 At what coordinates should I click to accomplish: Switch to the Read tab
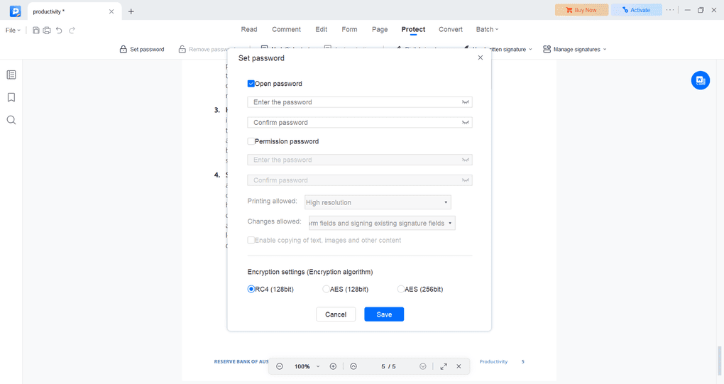click(x=249, y=30)
